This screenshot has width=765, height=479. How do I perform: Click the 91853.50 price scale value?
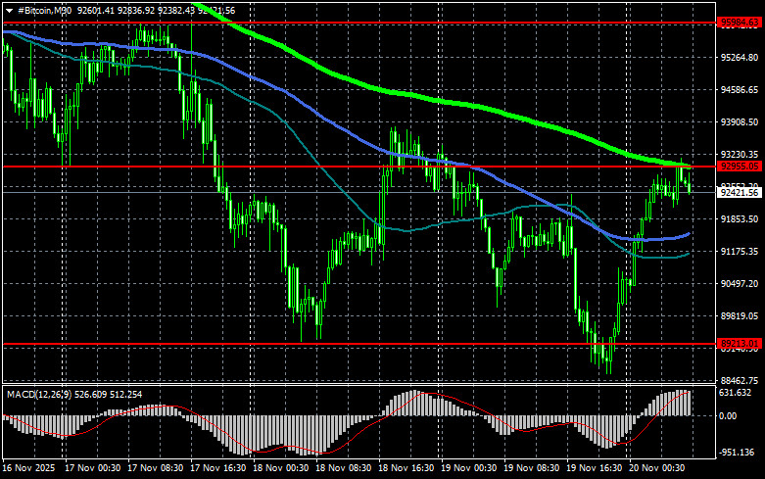(x=740, y=219)
